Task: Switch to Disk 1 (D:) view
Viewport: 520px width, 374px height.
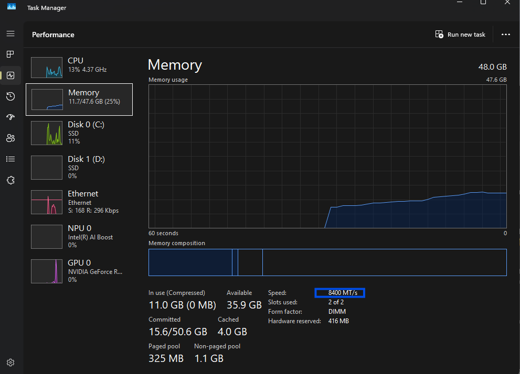Action: pyautogui.click(x=79, y=167)
